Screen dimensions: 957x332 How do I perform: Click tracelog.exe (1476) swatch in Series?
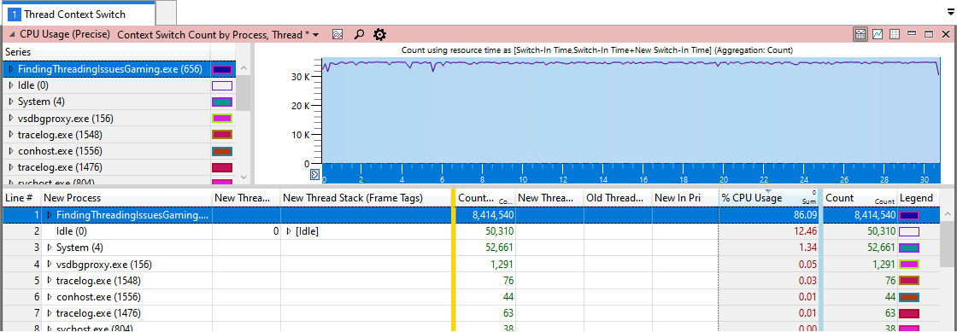coord(222,167)
